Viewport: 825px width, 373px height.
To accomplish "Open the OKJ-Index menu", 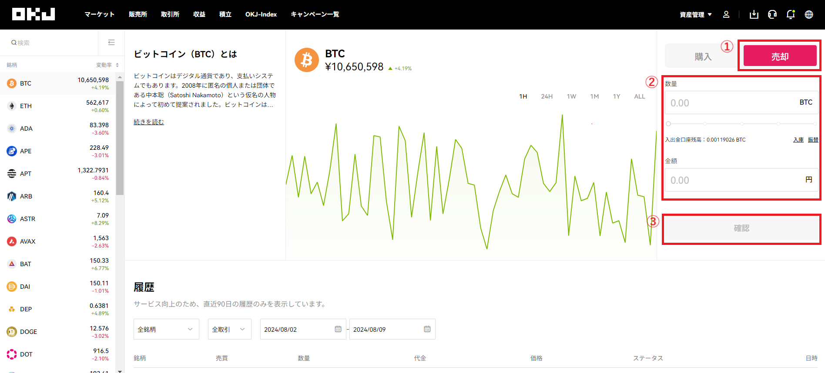I will pyautogui.click(x=261, y=14).
